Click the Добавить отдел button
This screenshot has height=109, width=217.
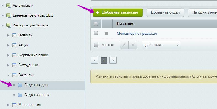point(165,13)
